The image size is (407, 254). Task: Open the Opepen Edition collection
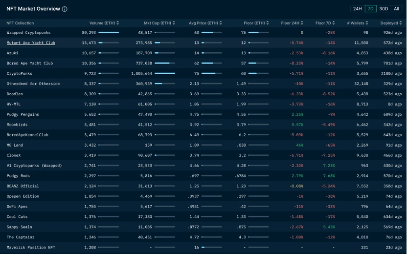point(23,196)
